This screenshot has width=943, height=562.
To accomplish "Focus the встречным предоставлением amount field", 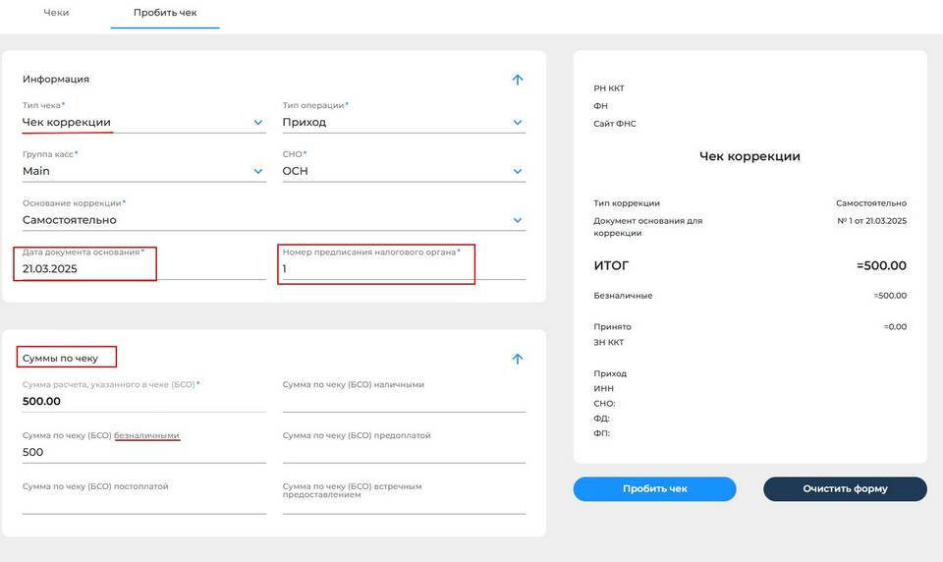I will coord(403,505).
